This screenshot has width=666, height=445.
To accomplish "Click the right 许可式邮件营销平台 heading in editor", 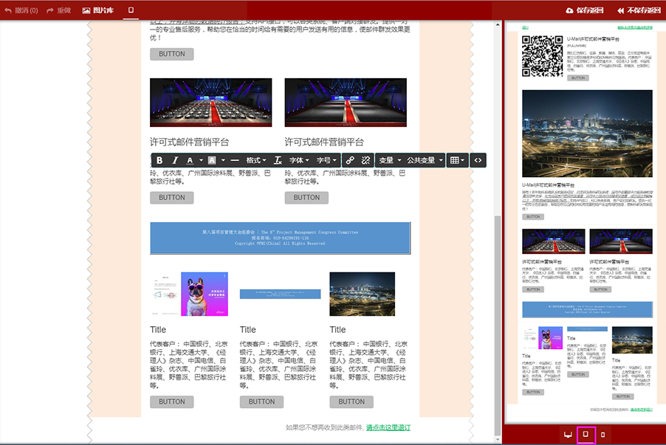I will click(x=324, y=142).
